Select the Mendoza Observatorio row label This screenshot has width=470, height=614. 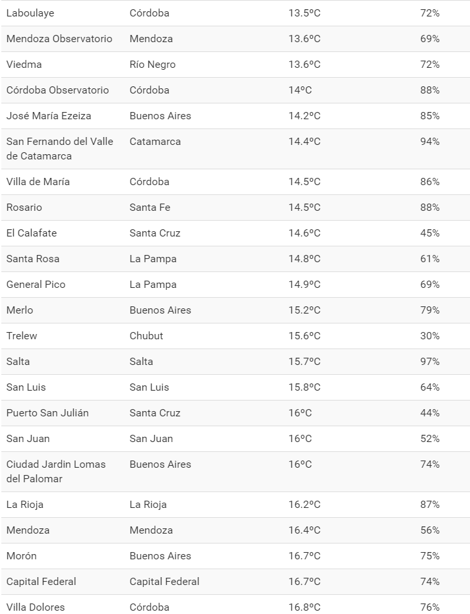[x=59, y=39]
